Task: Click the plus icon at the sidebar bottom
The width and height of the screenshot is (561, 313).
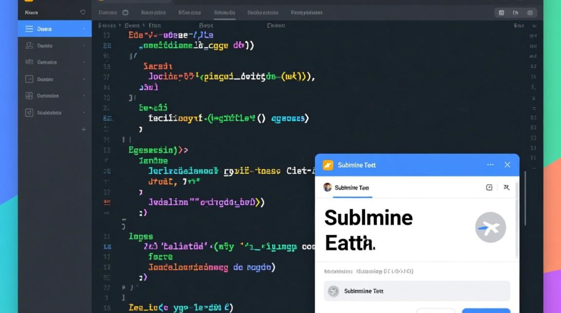Action: click(x=83, y=129)
